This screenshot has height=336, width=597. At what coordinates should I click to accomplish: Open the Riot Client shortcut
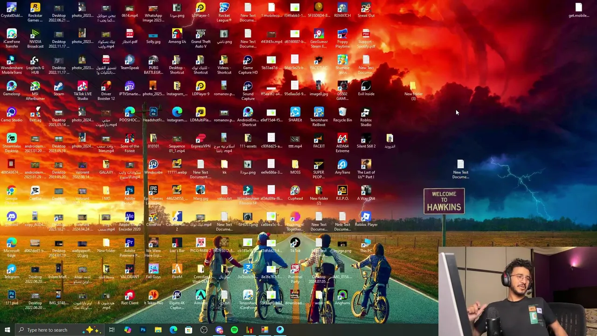[x=130, y=297]
